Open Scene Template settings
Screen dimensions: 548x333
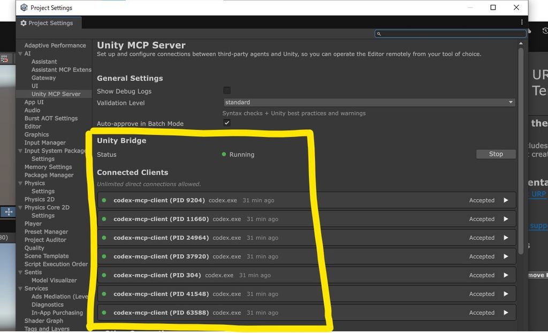(47, 256)
